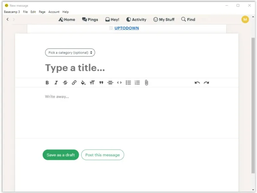Click the Basecamp app icon in title bar
This screenshot has height=193, width=257.
click(x=6, y=5)
